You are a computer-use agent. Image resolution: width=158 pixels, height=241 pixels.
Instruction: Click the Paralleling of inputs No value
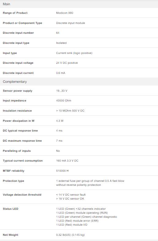point(58,151)
